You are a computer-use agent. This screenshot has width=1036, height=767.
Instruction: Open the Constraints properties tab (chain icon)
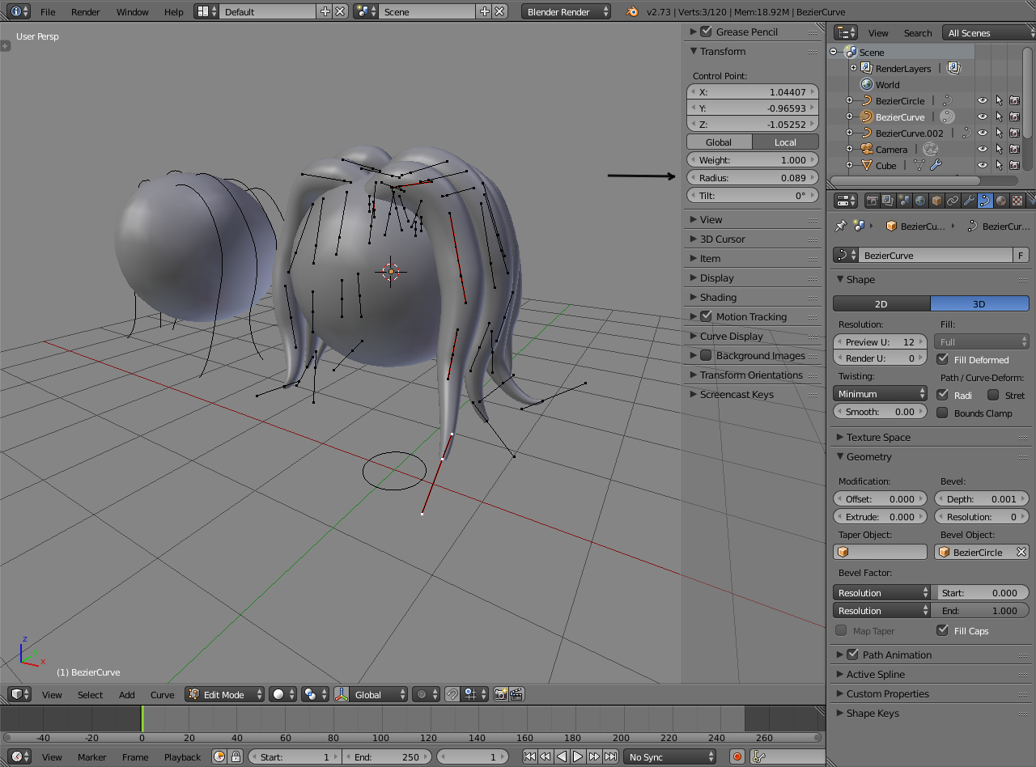click(x=953, y=201)
